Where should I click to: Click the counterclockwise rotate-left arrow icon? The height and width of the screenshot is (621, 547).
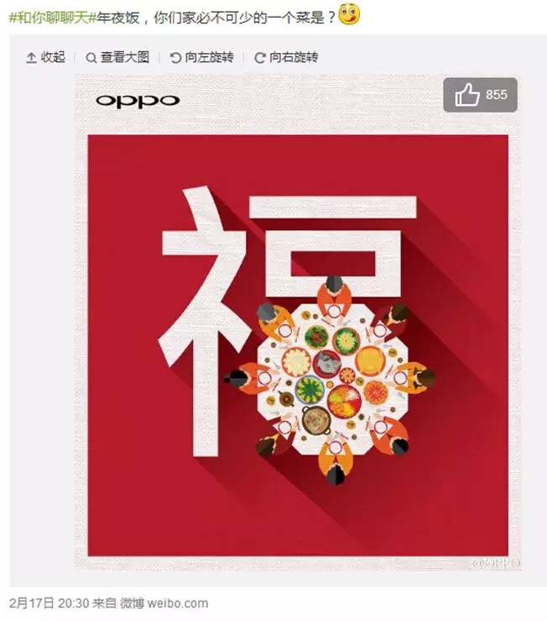click(x=175, y=58)
